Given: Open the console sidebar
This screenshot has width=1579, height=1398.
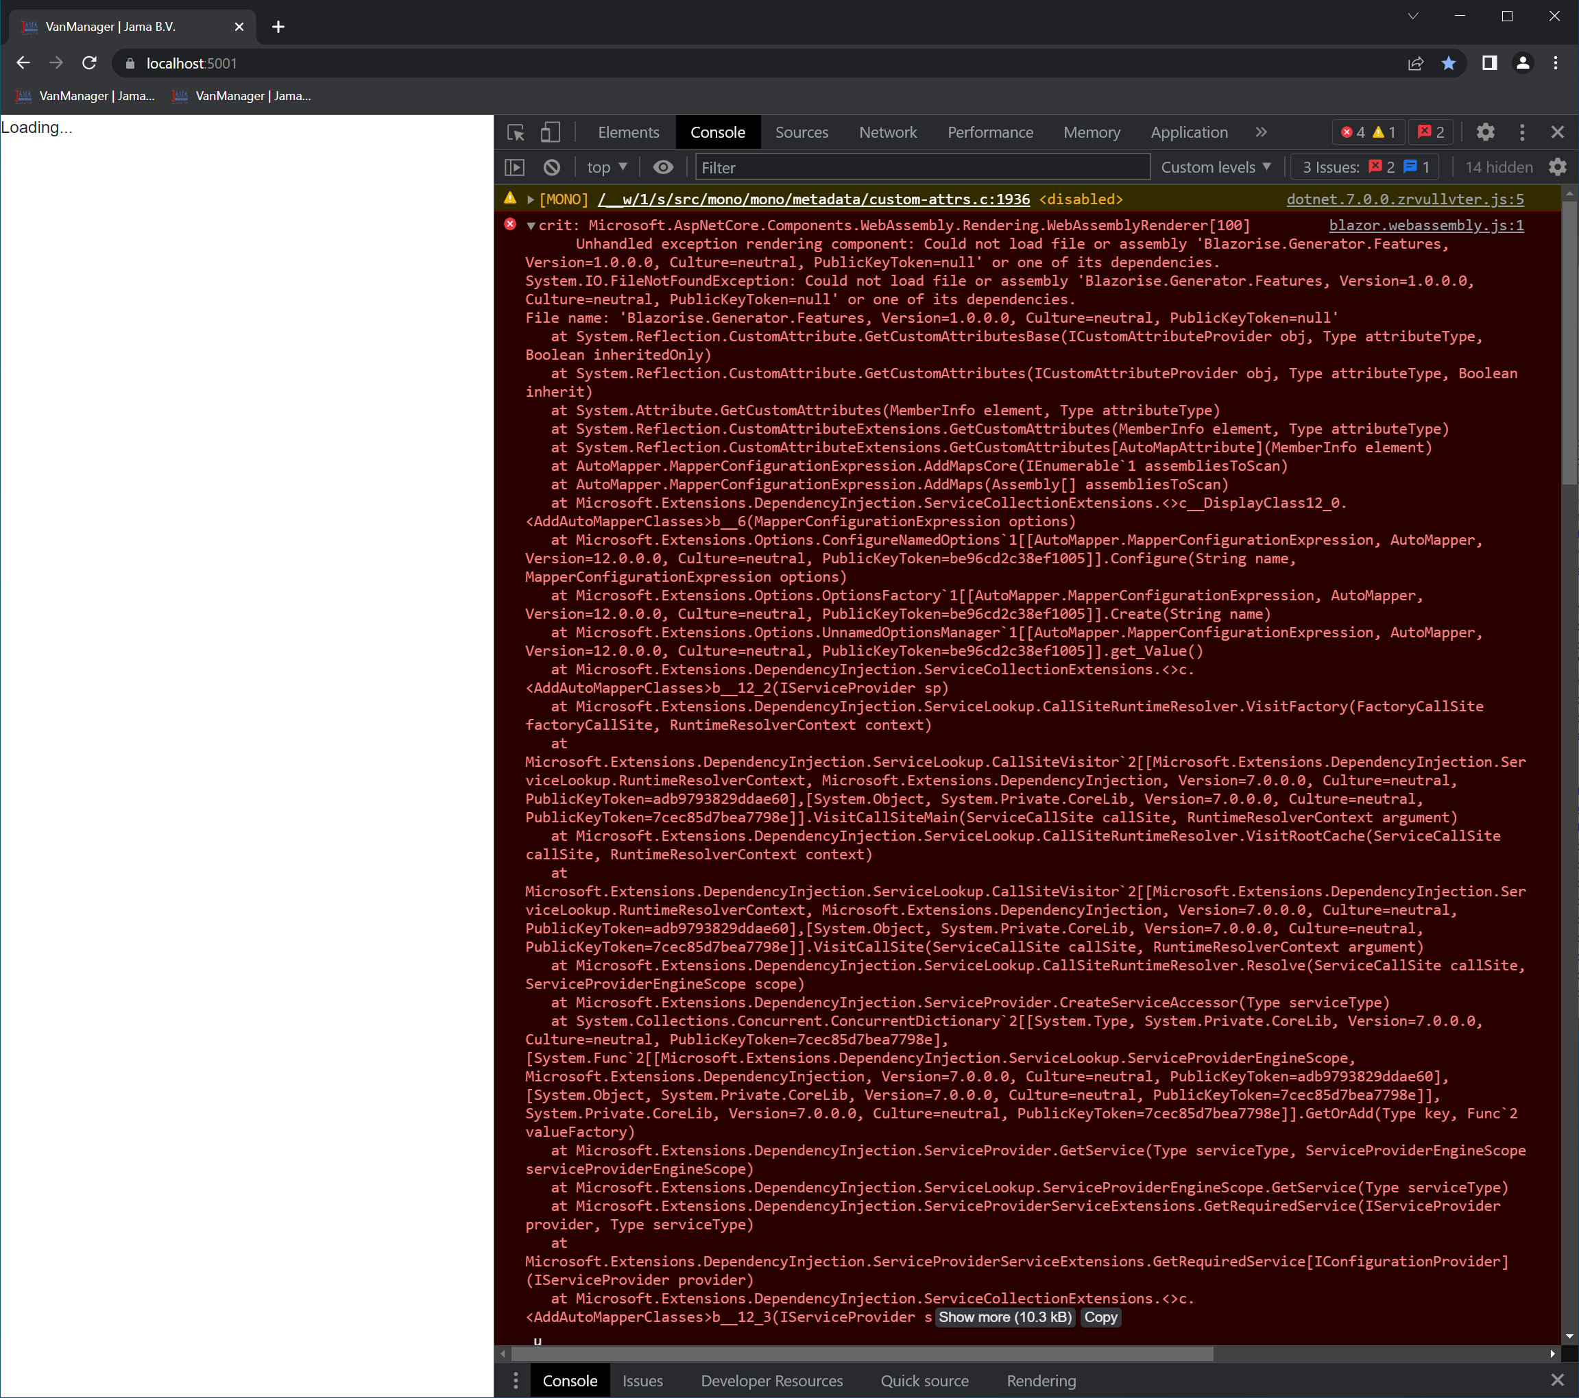Looking at the screenshot, I should tap(516, 167).
